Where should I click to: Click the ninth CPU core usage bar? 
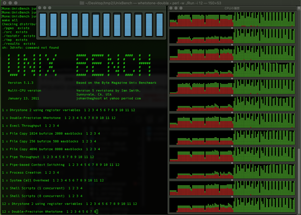128,25
